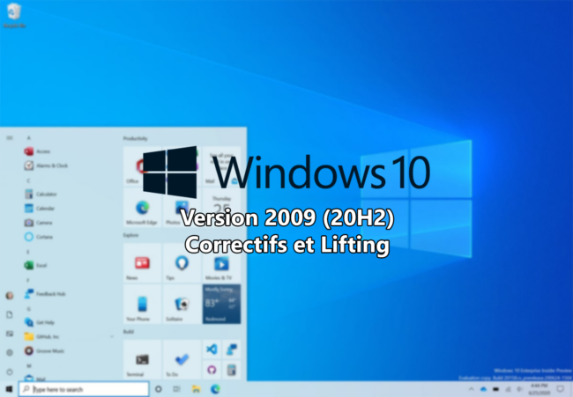Open Pictures from the Start left rail
The width and height of the screenshot is (573, 397).
pos(10,334)
